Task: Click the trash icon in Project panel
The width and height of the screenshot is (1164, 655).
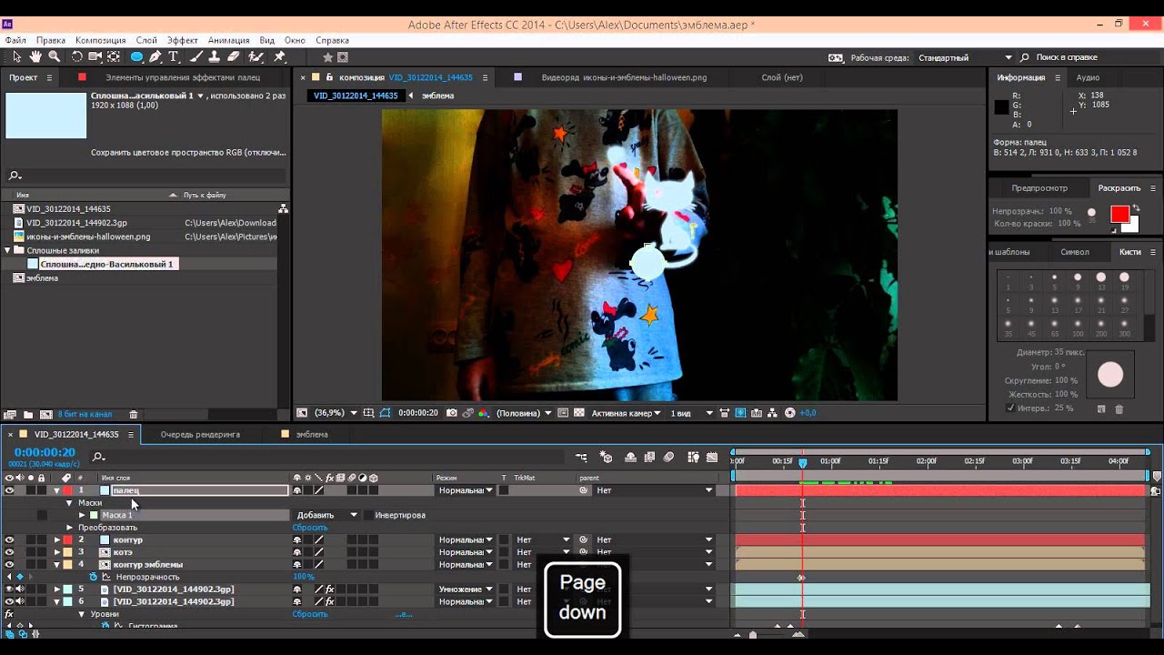Action: (x=134, y=415)
